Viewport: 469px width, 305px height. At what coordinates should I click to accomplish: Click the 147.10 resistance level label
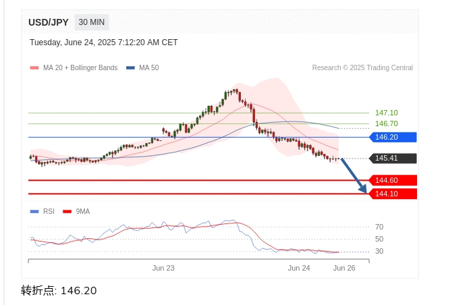(x=387, y=113)
